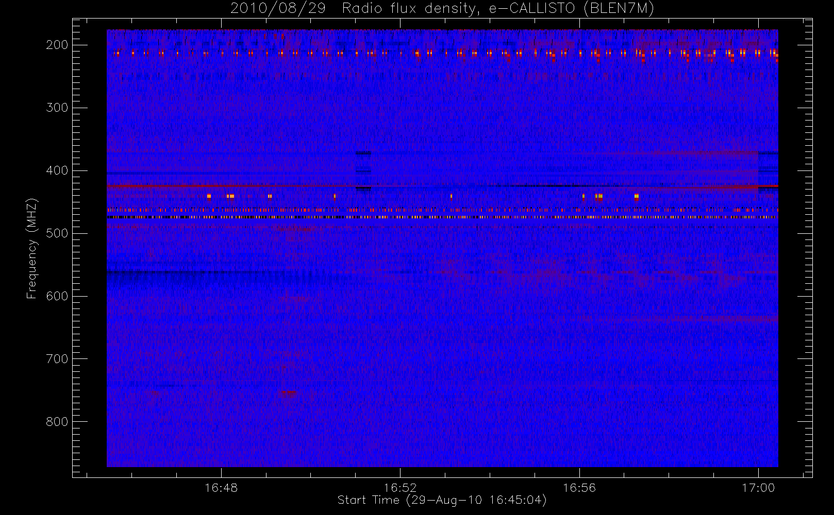The height and width of the screenshot is (515, 834).
Task: Click the 700 frequency tick label
Action: [57, 359]
